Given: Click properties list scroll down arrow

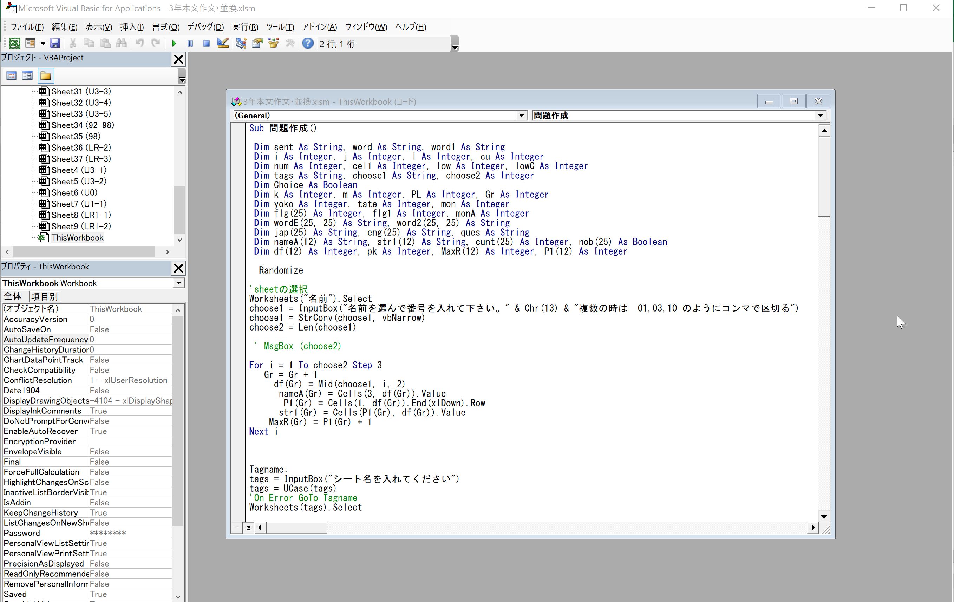Looking at the screenshot, I should point(178,596).
